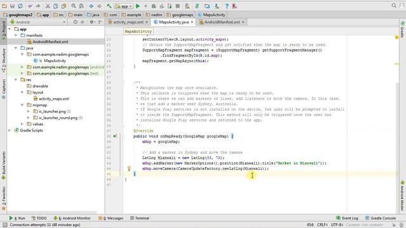Open Replace icon next to Find
This screenshot has width=406, height=228.
pos(81,6)
